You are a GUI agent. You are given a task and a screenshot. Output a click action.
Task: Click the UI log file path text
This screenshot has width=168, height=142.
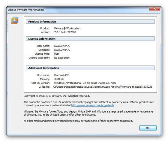point(103,87)
